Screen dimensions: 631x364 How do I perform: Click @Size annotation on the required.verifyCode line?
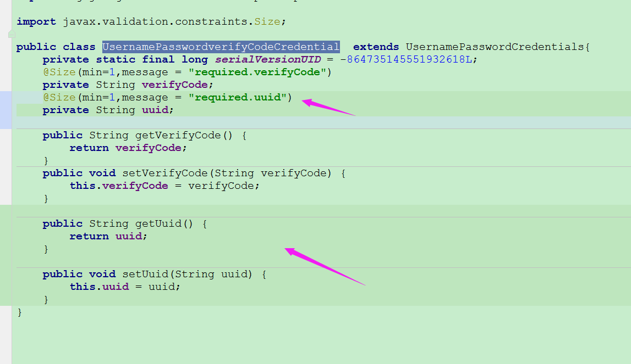tap(59, 72)
